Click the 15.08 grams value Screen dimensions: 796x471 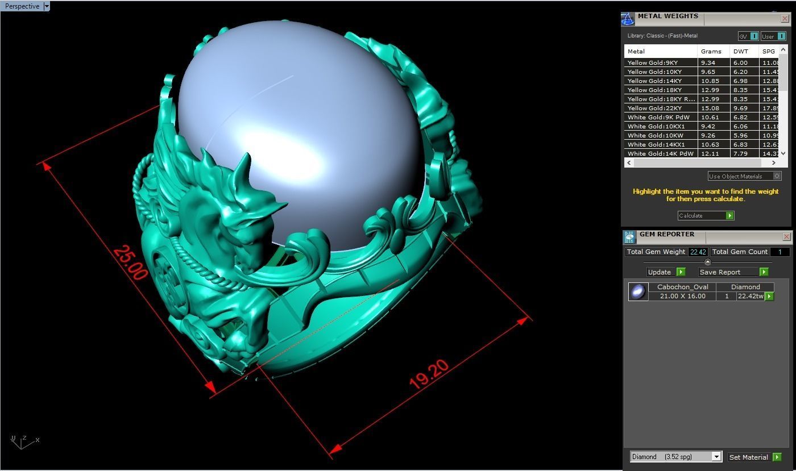click(x=710, y=108)
